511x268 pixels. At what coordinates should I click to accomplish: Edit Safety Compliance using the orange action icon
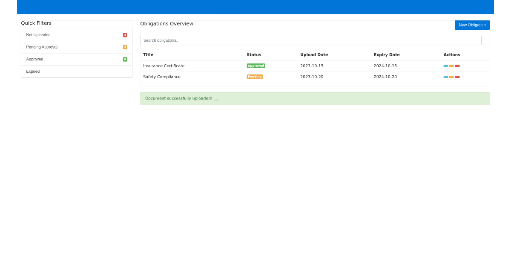451,77
